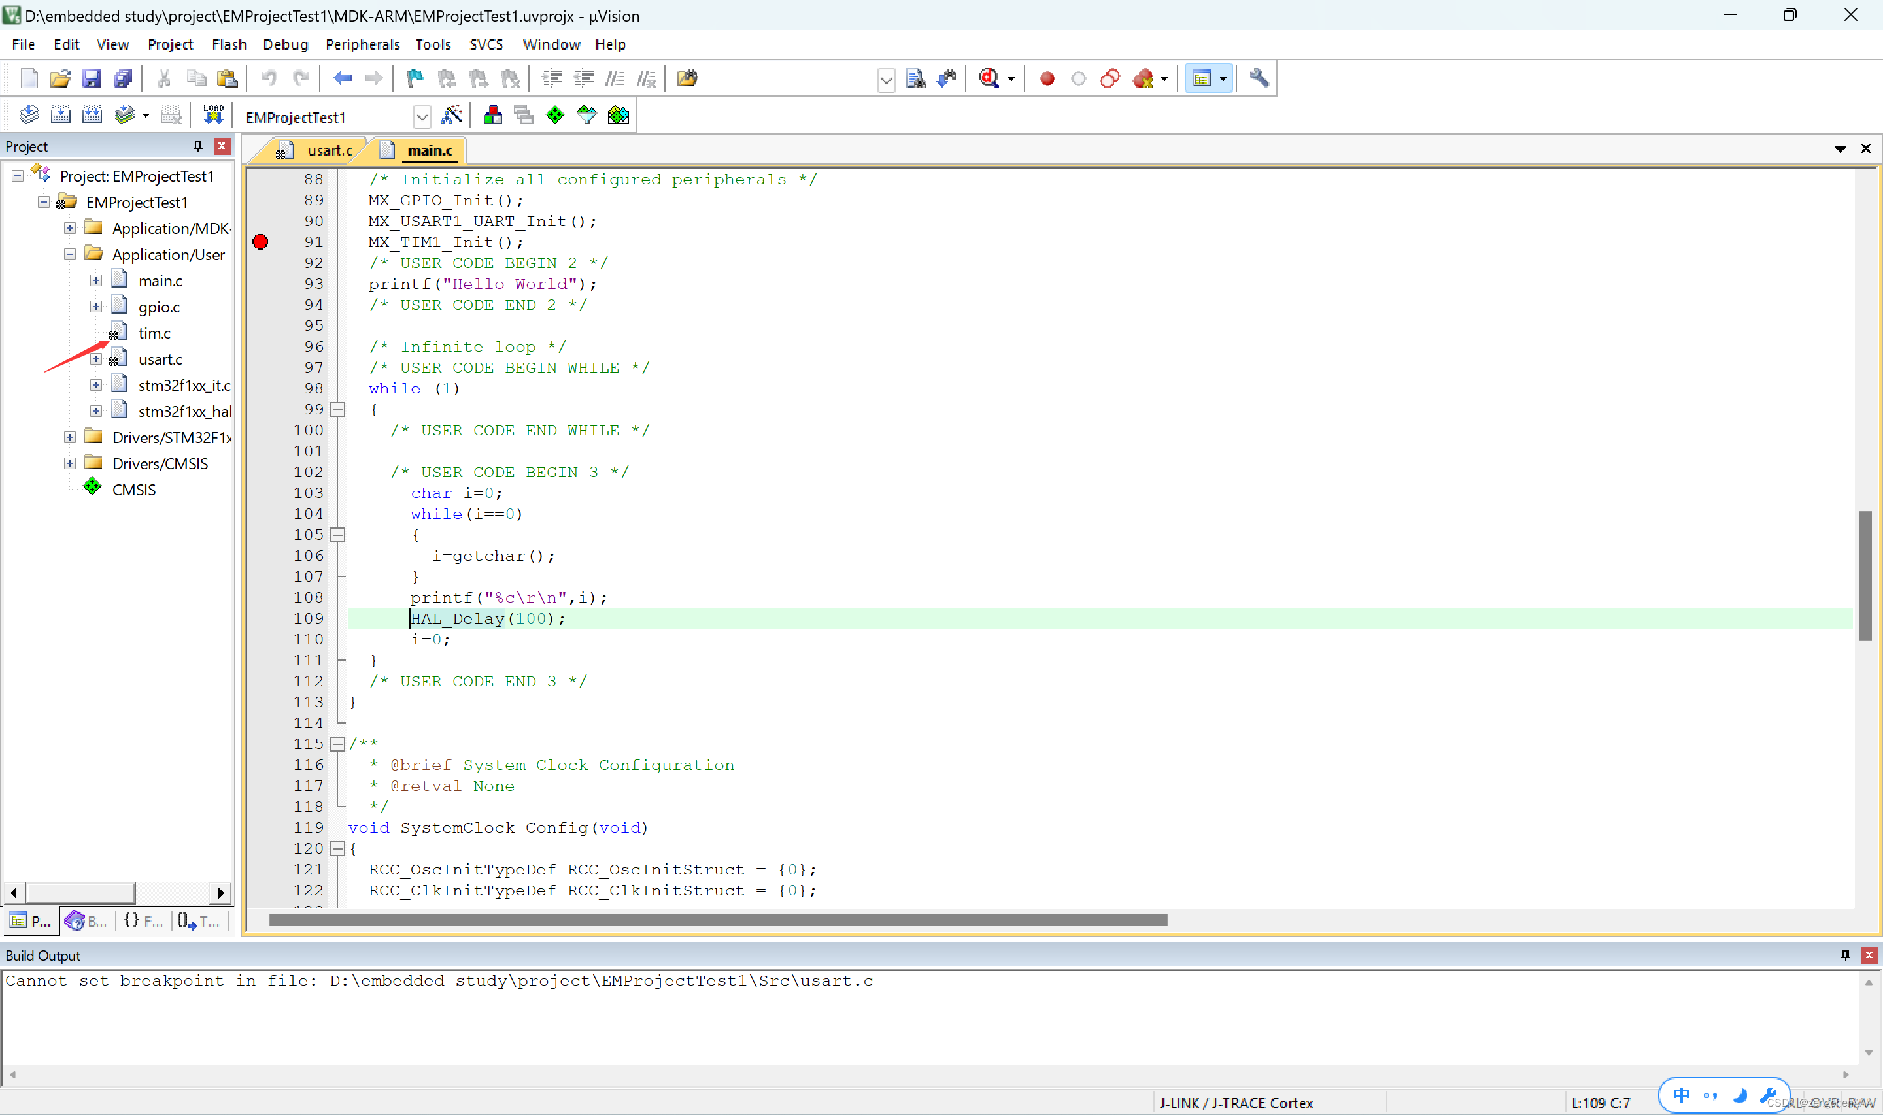Insert breakpoint with red circle icon
The image size is (1883, 1115).
(1047, 78)
